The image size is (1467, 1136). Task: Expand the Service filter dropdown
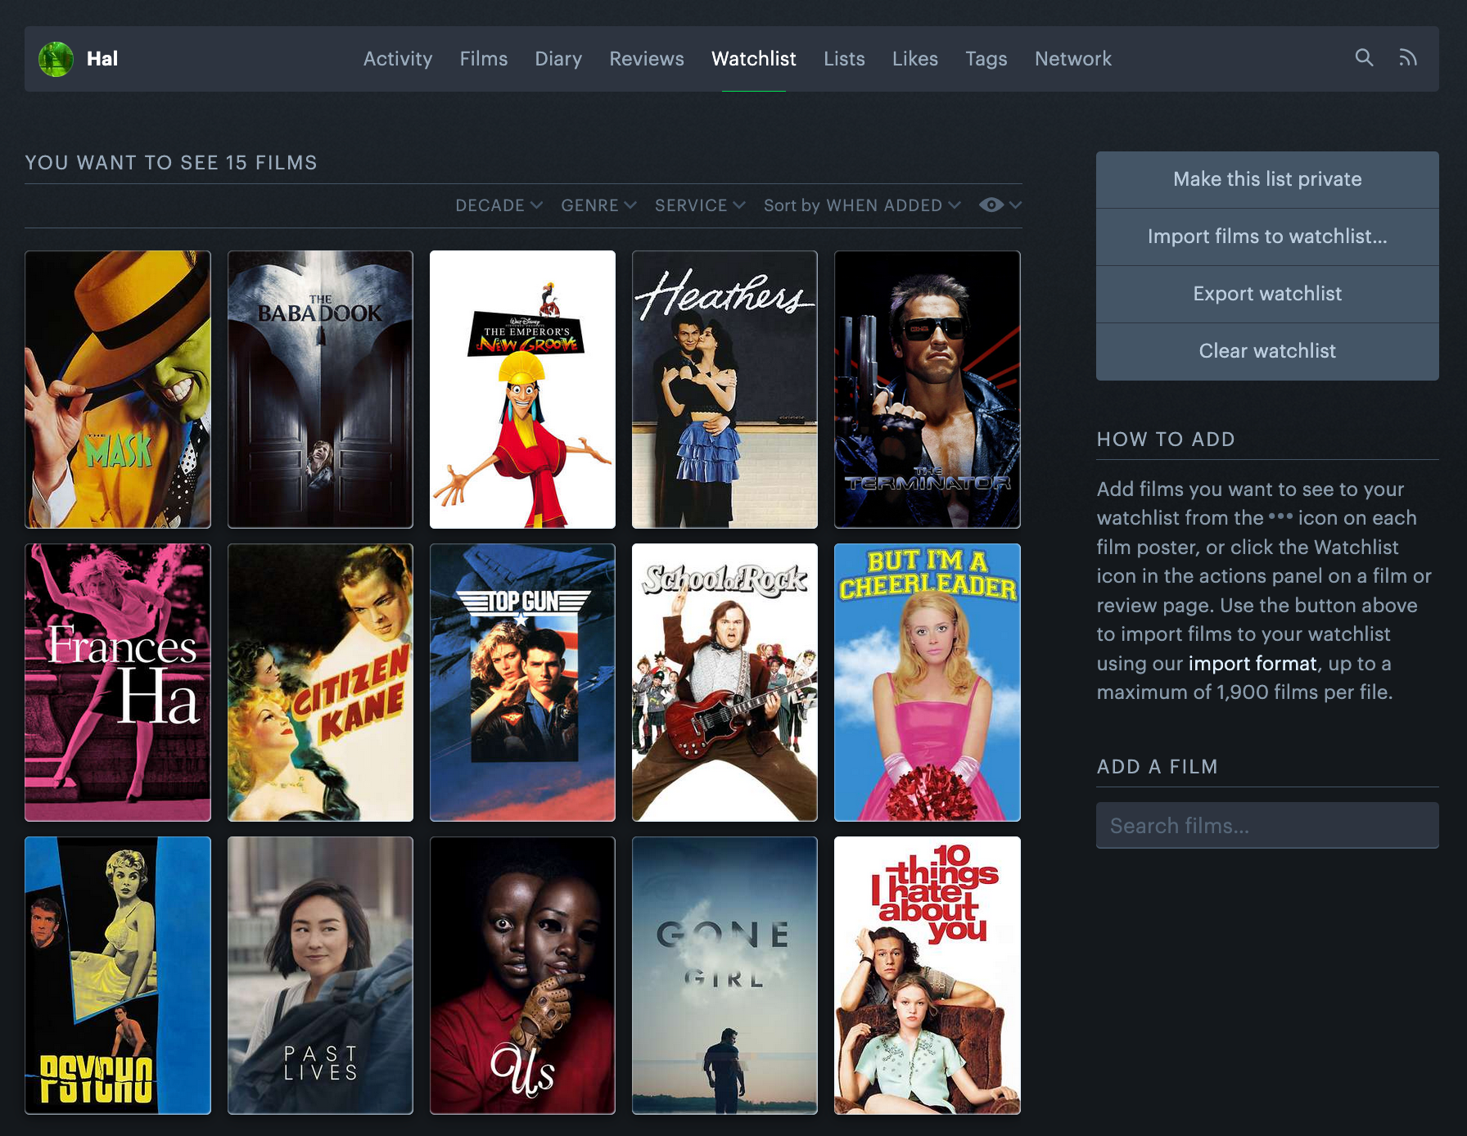coord(699,205)
